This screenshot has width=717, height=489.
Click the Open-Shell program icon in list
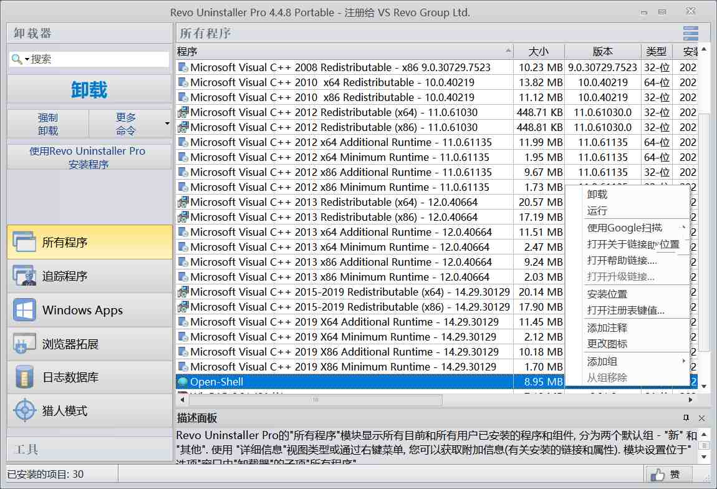(x=183, y=381)
